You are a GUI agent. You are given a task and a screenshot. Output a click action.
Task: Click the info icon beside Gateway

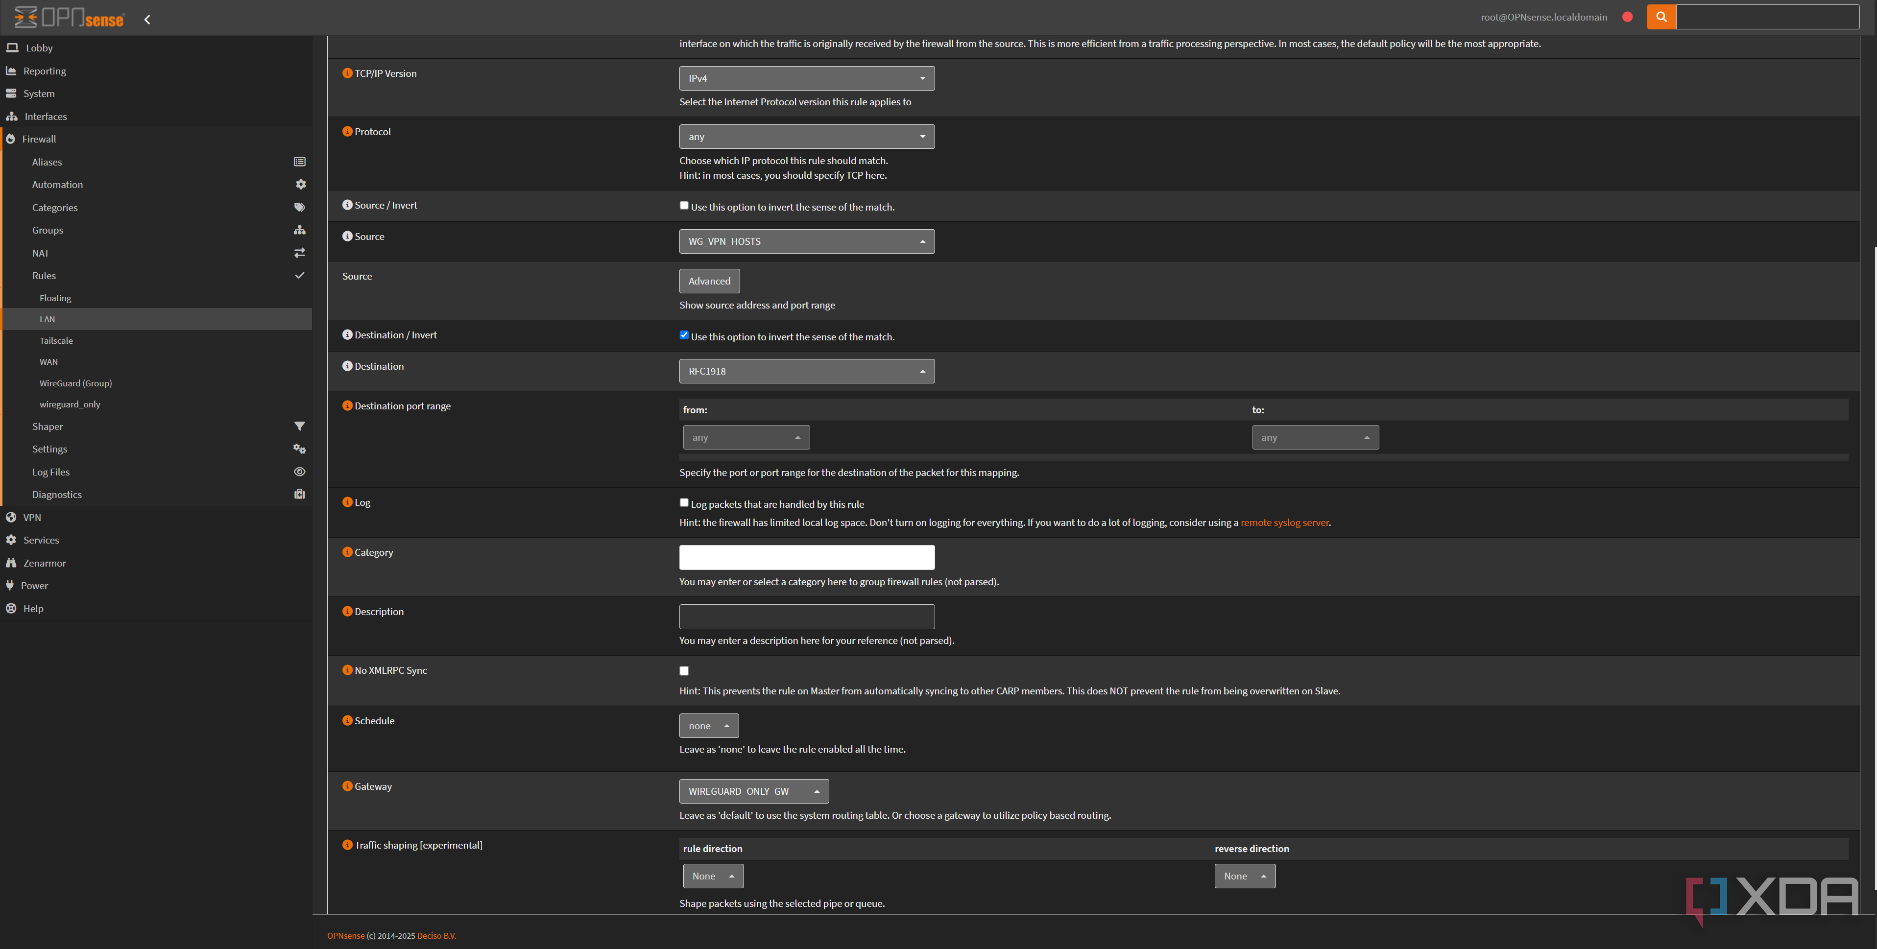point(348,786)
